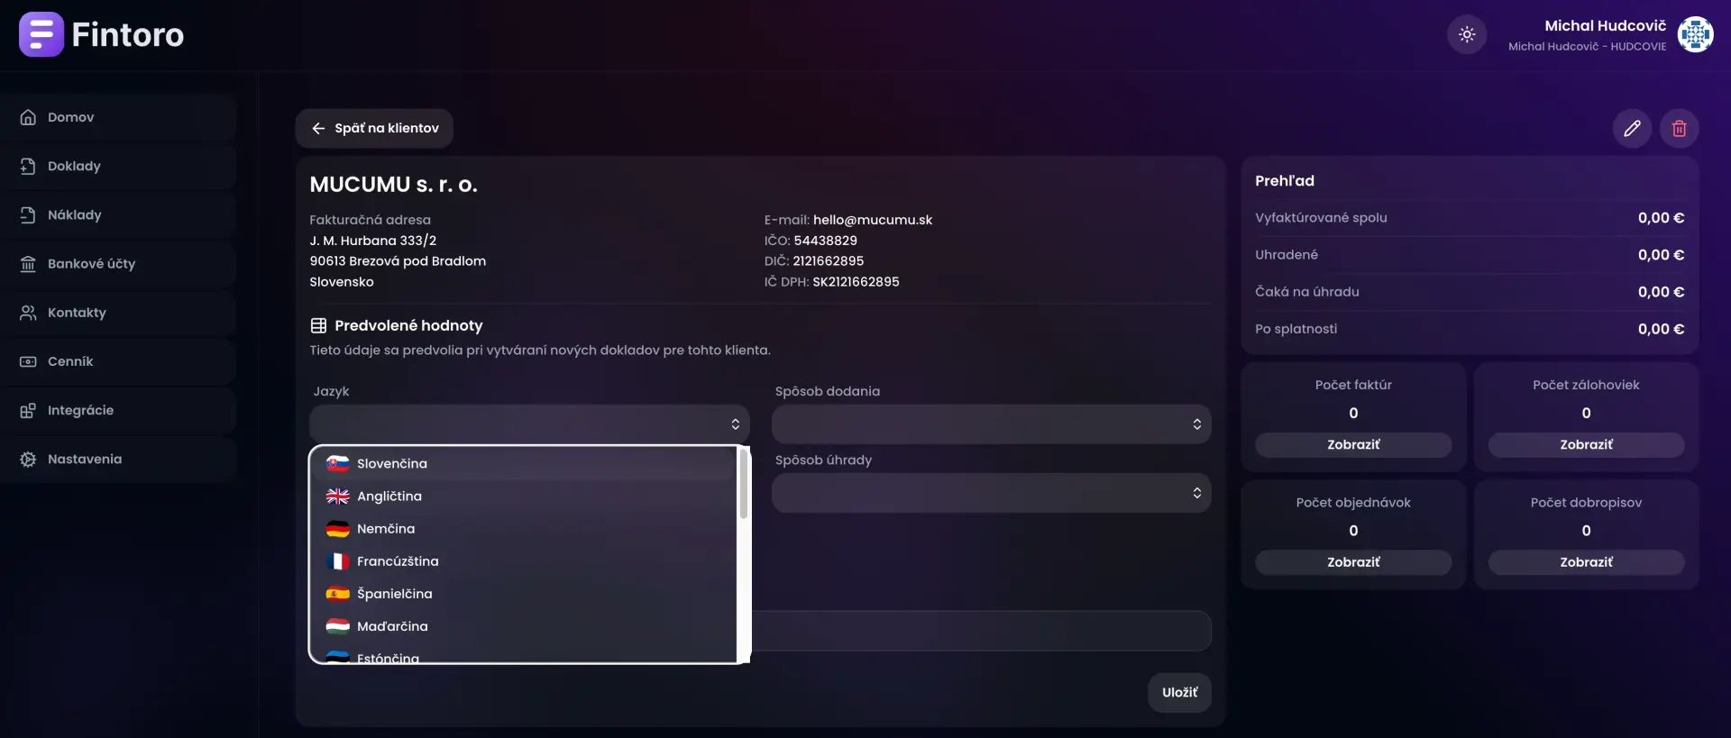
Task: Go back with Späť na klientov
Action: 374,129
